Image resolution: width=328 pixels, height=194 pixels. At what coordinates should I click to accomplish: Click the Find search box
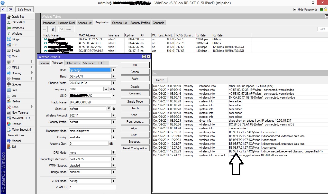[x=322, y=29]
